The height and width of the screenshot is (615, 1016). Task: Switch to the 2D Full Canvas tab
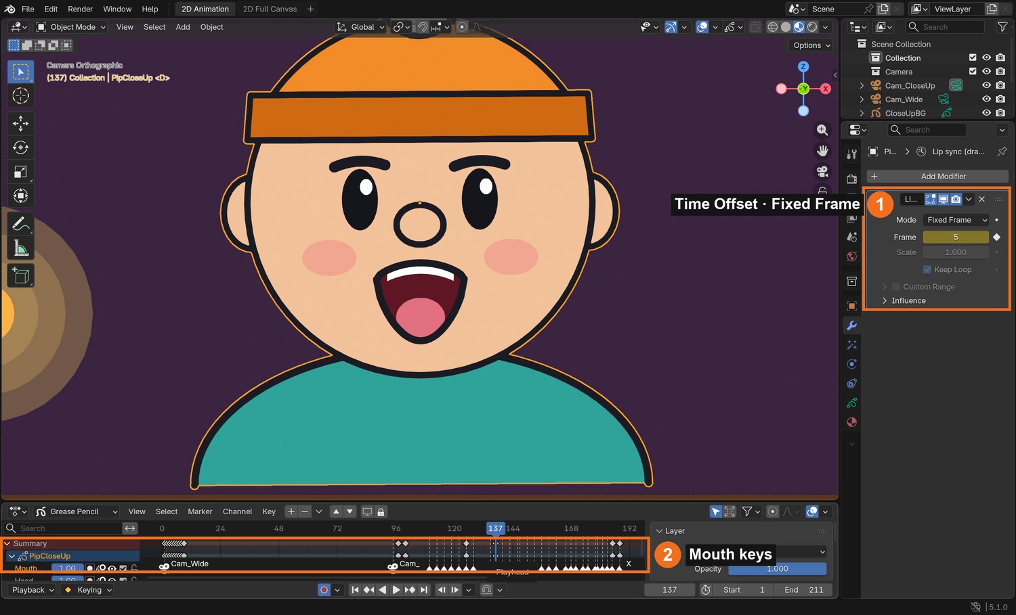(270, 9)
